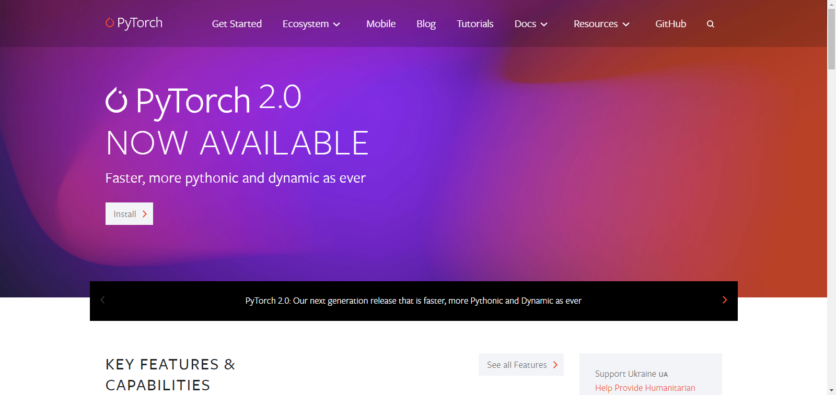Click the scrollbar down arrow
The height and width of the screenshot is (395, 836).
pyautogui.click(x=831, y=390)
